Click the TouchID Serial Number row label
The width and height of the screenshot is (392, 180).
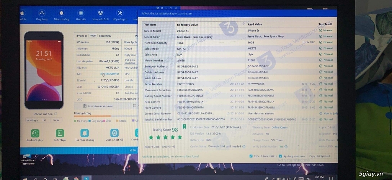click(x=158, y=119)
